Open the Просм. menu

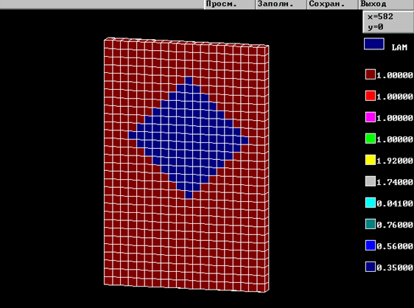229,4
